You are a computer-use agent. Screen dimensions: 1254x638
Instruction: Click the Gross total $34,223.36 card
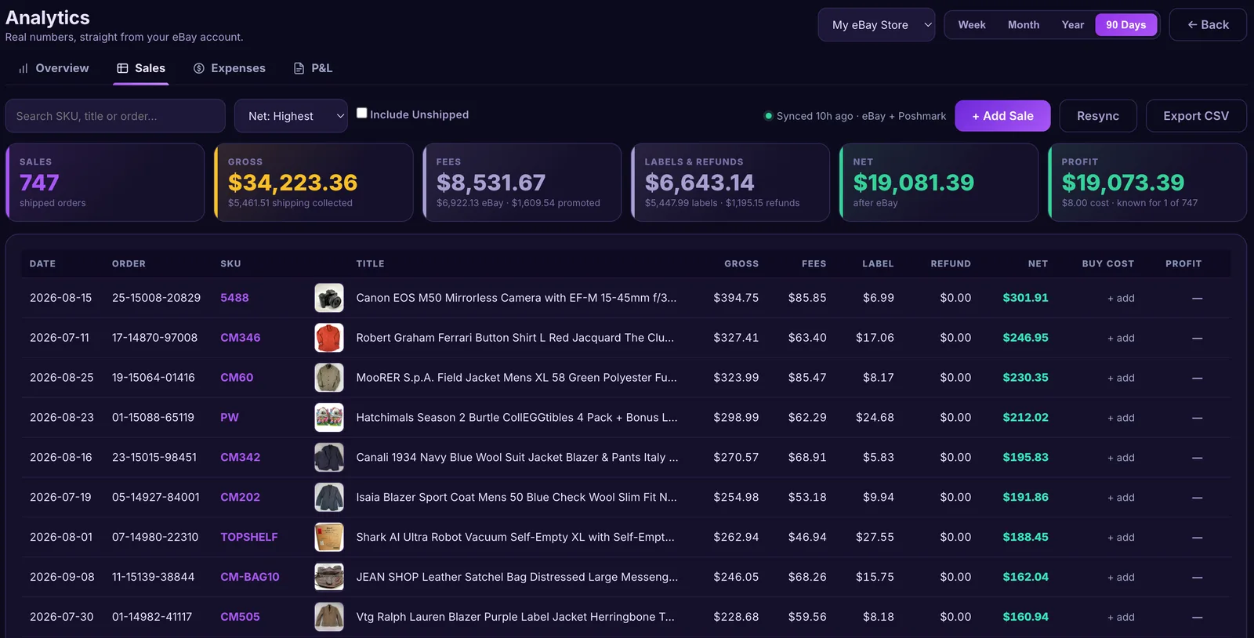[x=313, y=183]
